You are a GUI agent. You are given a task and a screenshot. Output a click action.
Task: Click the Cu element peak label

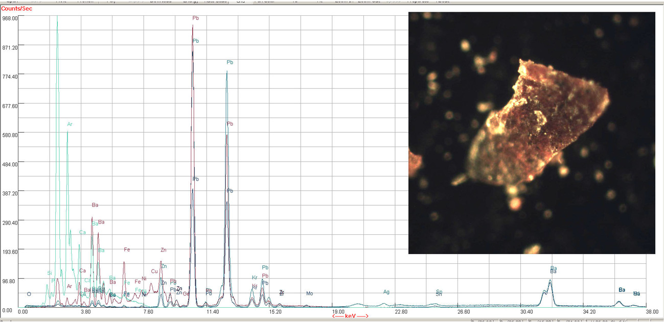154,271
